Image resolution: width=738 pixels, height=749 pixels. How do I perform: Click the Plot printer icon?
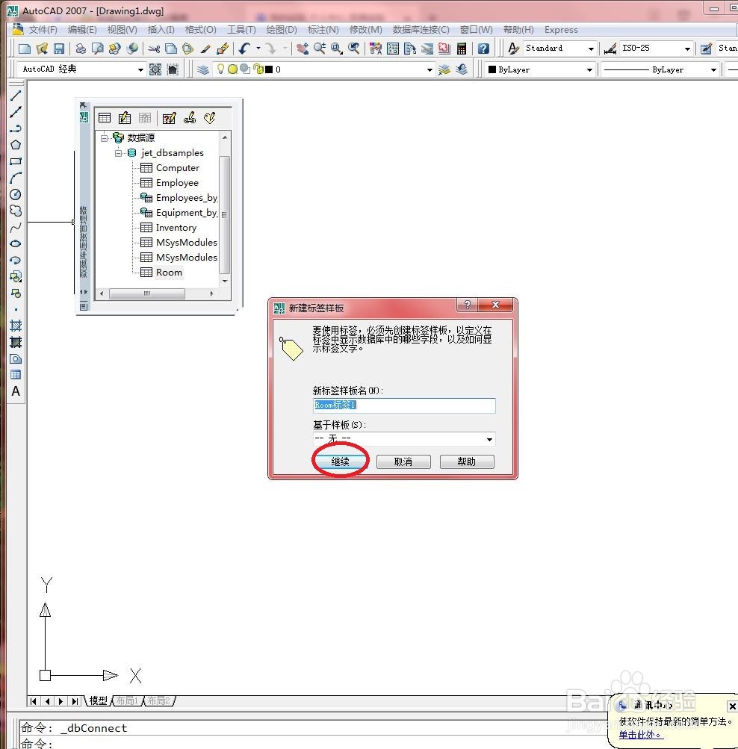[81, 49]
